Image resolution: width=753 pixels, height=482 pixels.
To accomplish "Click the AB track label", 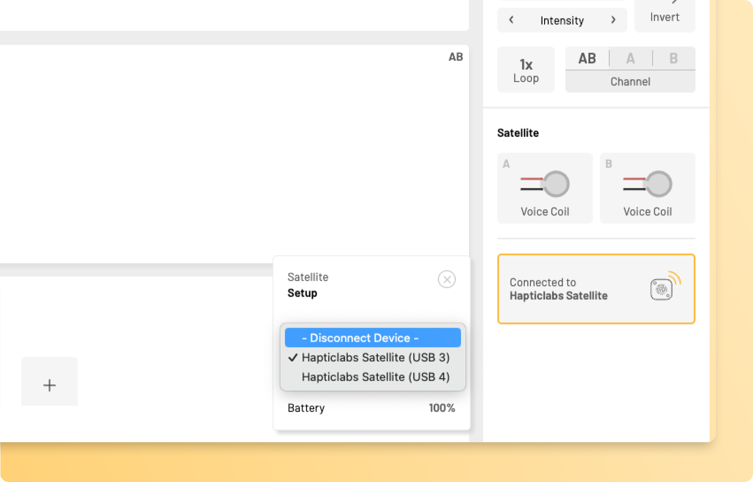I will 456,57.
